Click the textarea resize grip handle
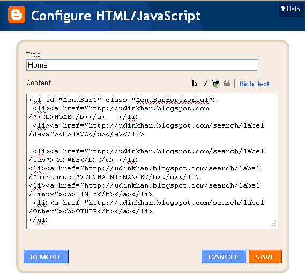This screenshot has height=275, width=305. [x=273, y=224]
